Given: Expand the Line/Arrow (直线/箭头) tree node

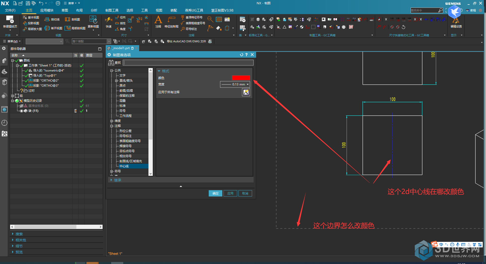Looking at the screenshot, I should tap(116, 81).
